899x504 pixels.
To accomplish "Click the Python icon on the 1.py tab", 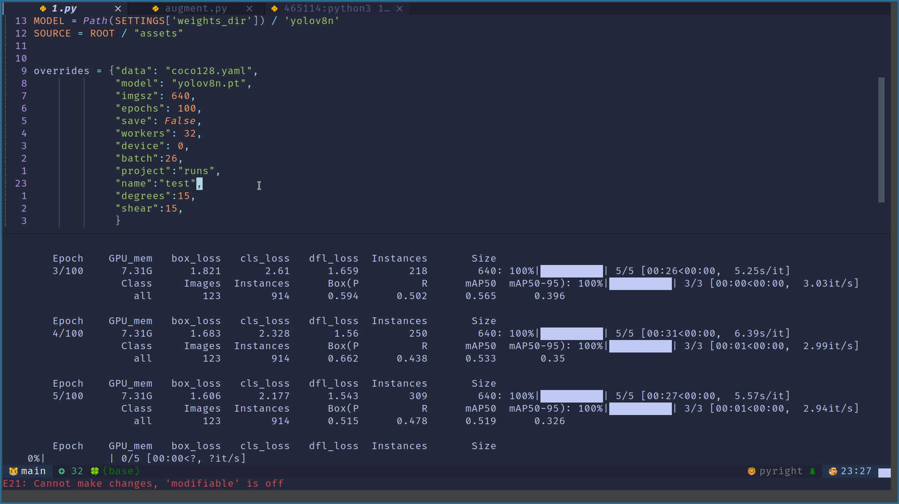I will coord(42,8).
